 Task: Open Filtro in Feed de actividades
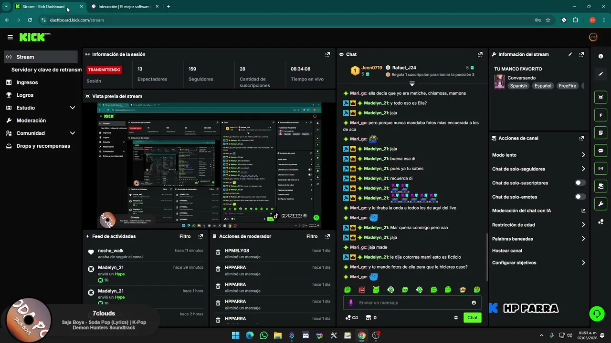click(185, 236)
